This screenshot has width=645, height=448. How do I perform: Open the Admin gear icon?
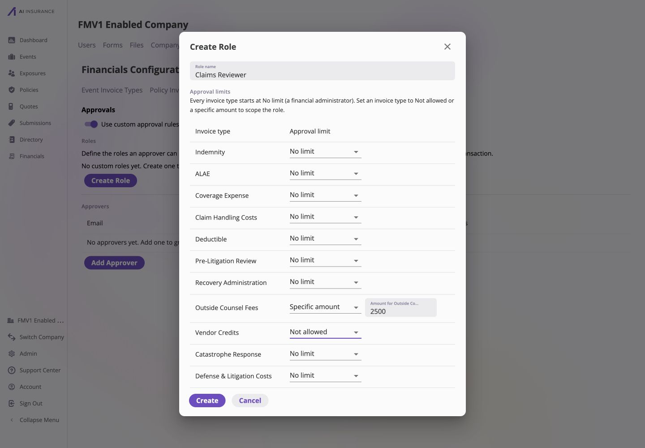(x=12, y=354)
